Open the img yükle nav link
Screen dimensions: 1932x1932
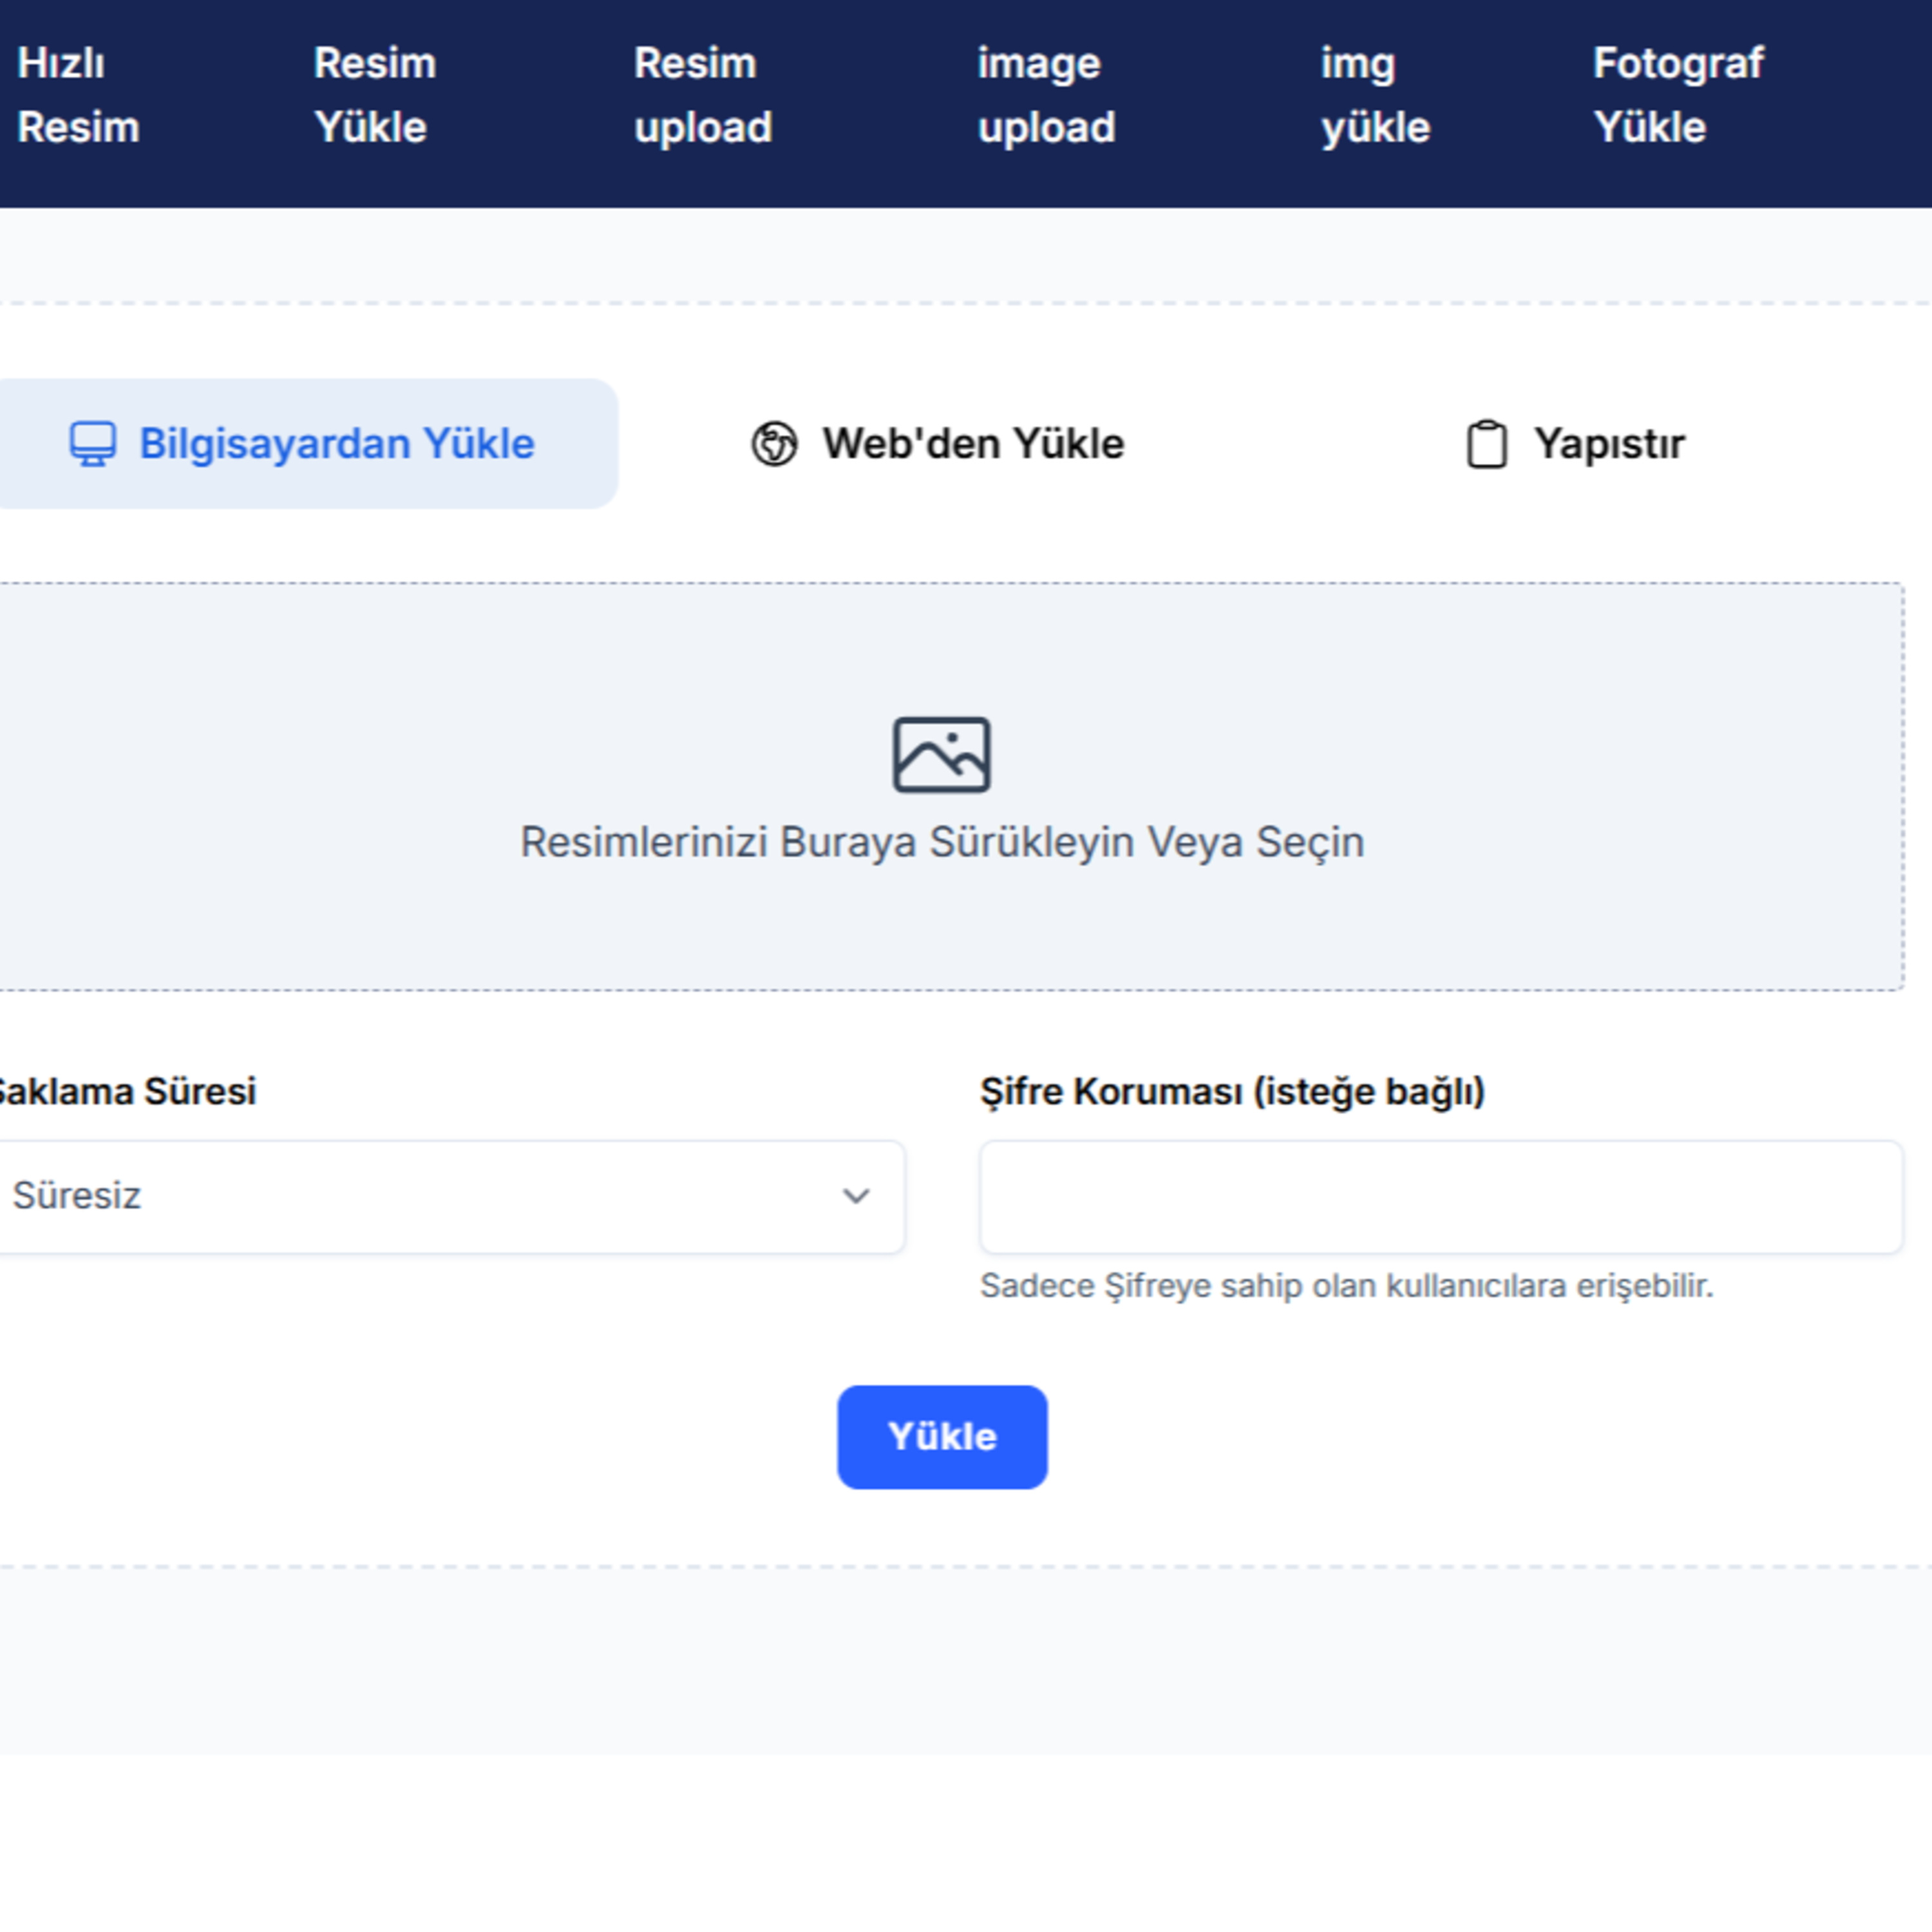tap(1375, 96)
